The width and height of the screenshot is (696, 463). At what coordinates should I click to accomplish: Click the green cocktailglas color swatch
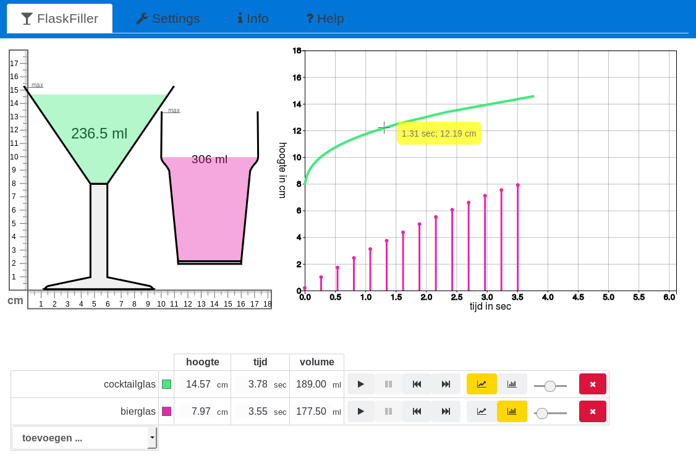point(166,384)
